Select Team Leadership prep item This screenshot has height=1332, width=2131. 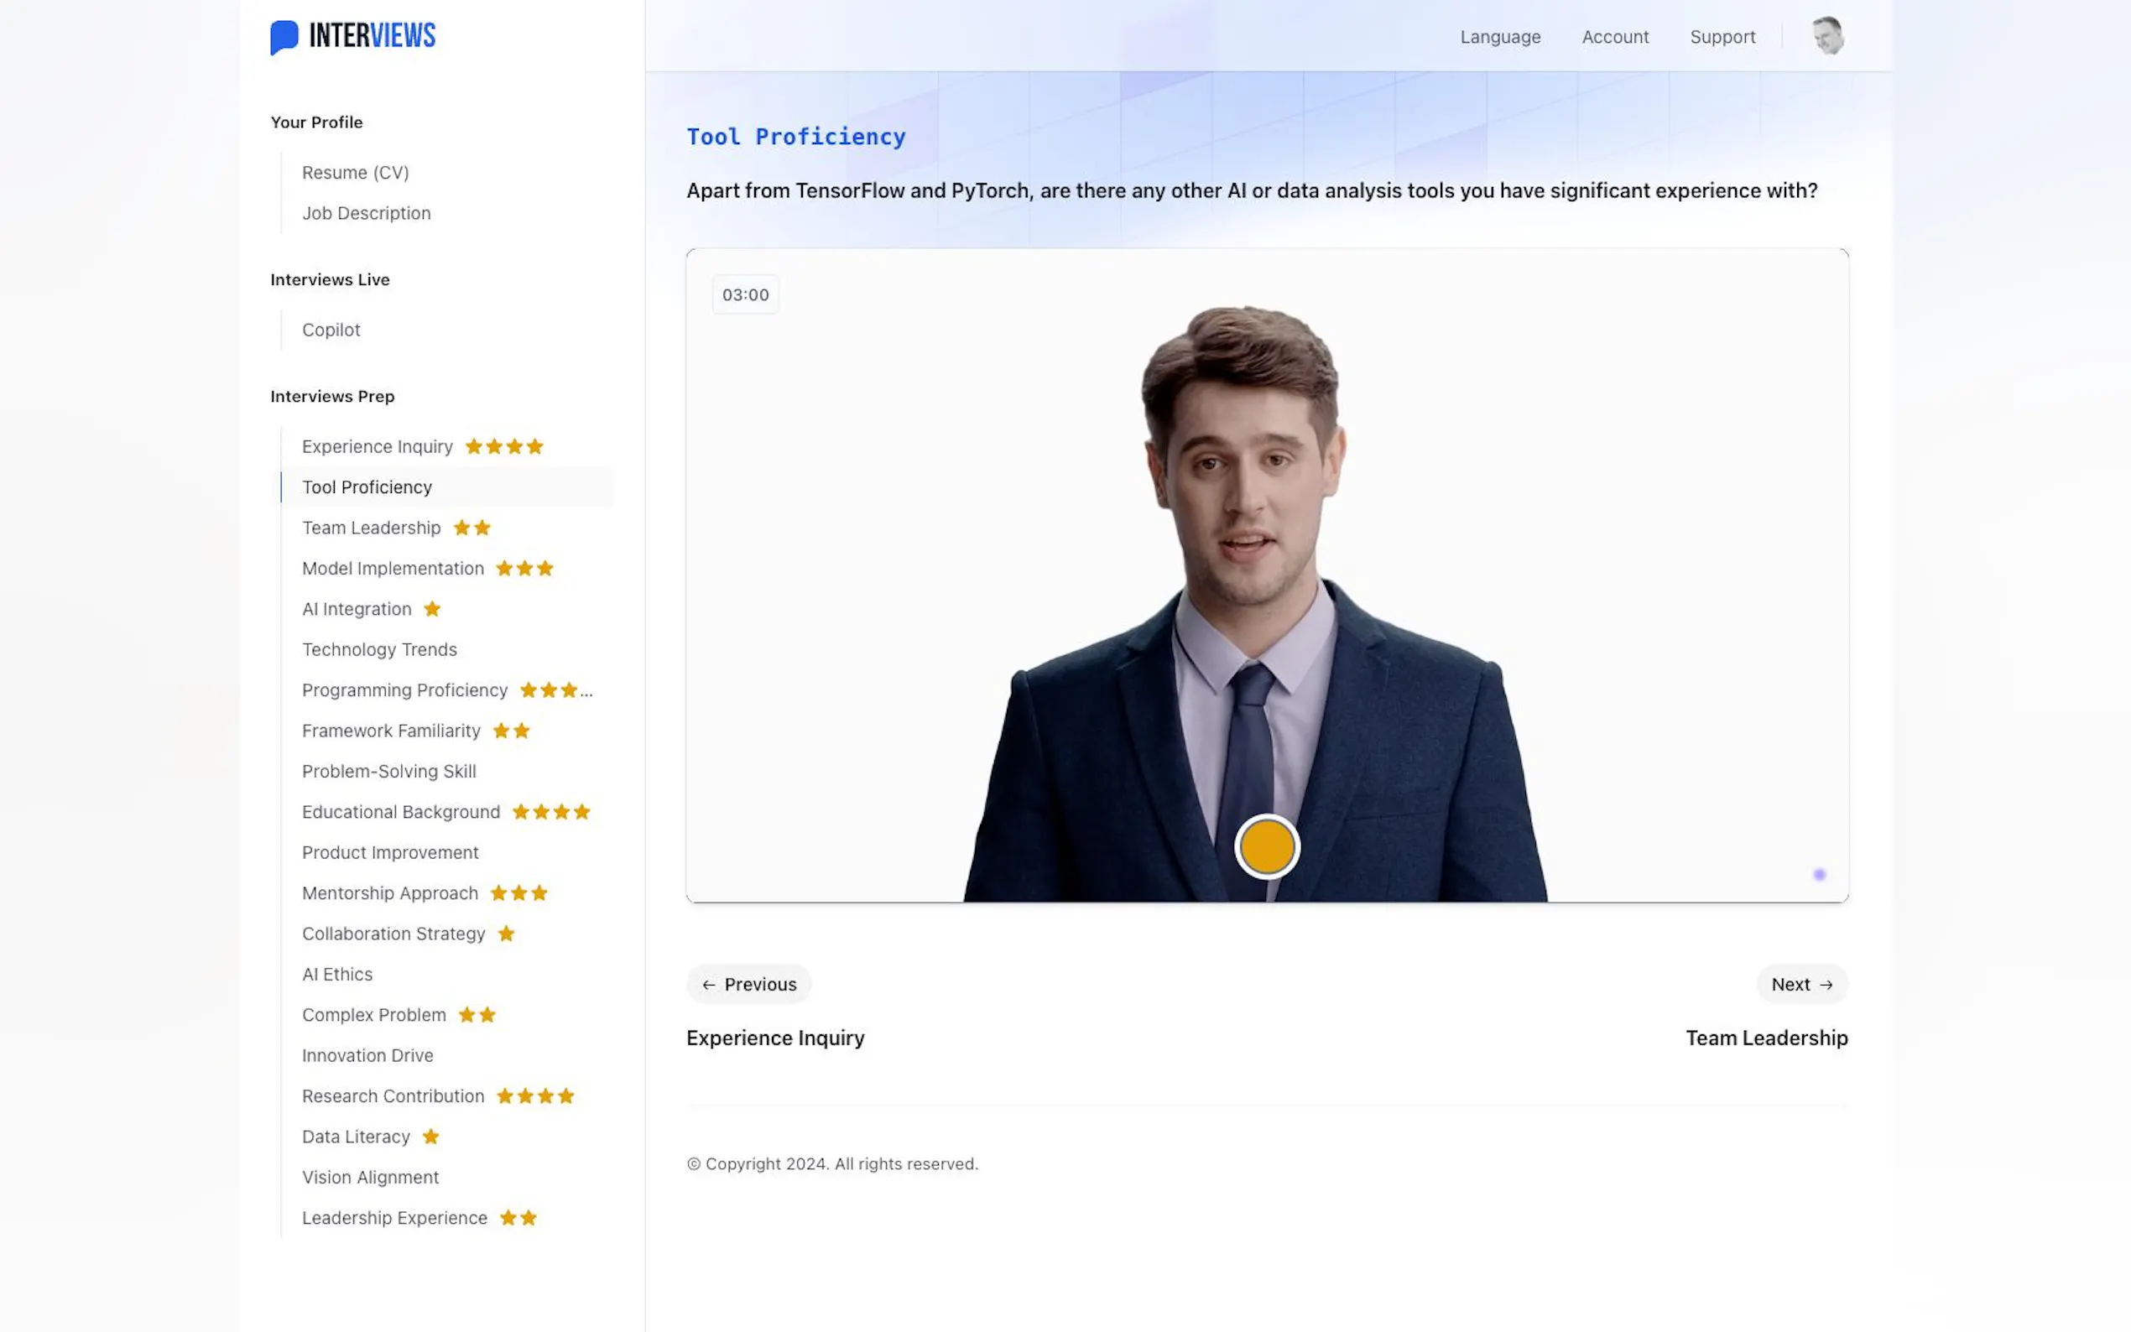tap(371, 528)
